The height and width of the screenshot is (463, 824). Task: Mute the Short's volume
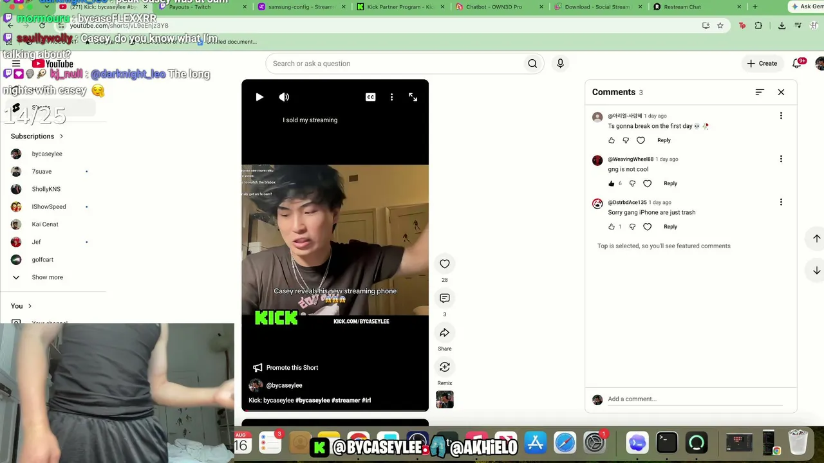[284, 97]
